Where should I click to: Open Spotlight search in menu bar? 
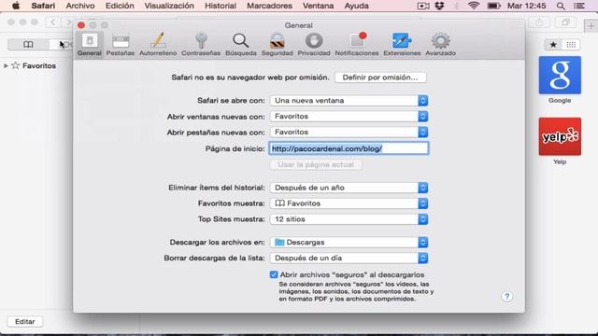pyautogui.click(x=561, y=6)
